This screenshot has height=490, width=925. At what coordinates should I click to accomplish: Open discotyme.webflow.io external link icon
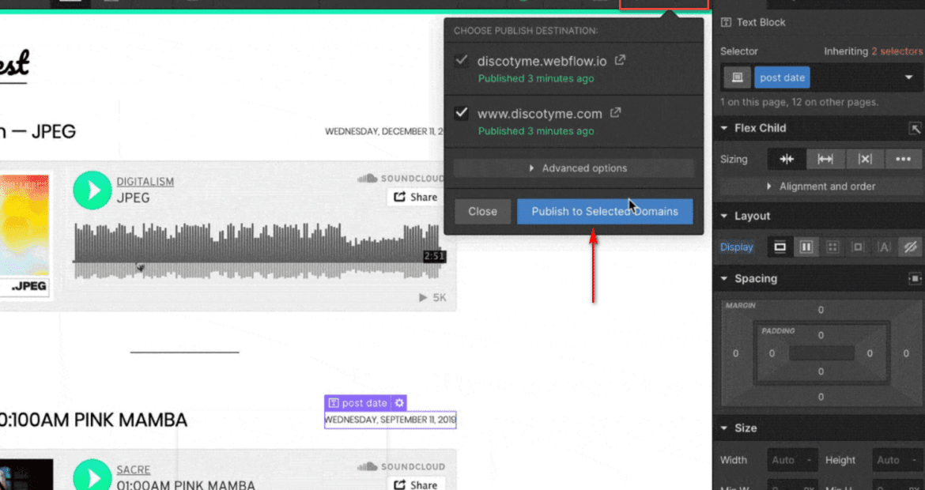621,60
